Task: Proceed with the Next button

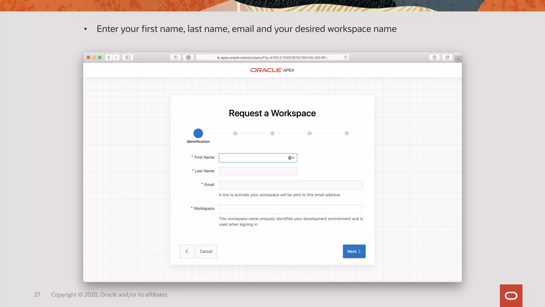Action: click(354, 251)
